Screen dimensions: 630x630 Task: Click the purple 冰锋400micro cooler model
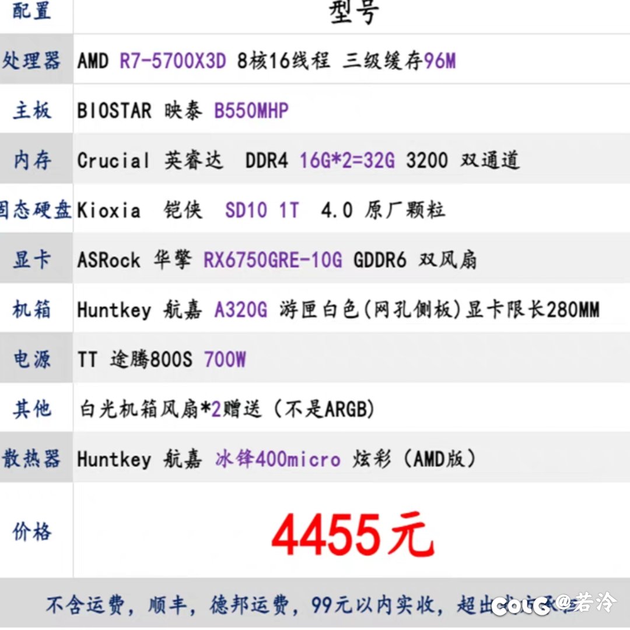tap(278, 459)
